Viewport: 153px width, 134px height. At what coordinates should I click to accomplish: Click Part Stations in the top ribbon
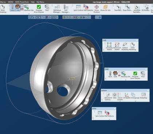[89, 8]
